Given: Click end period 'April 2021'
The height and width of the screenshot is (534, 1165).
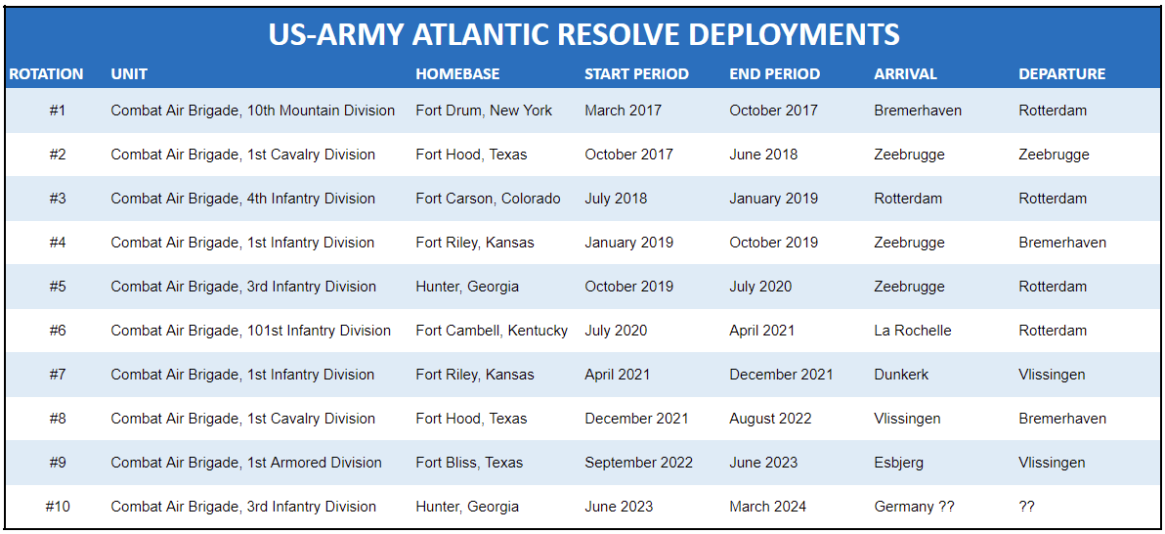Looking at the screenshot, I should [x=762, y=331].
